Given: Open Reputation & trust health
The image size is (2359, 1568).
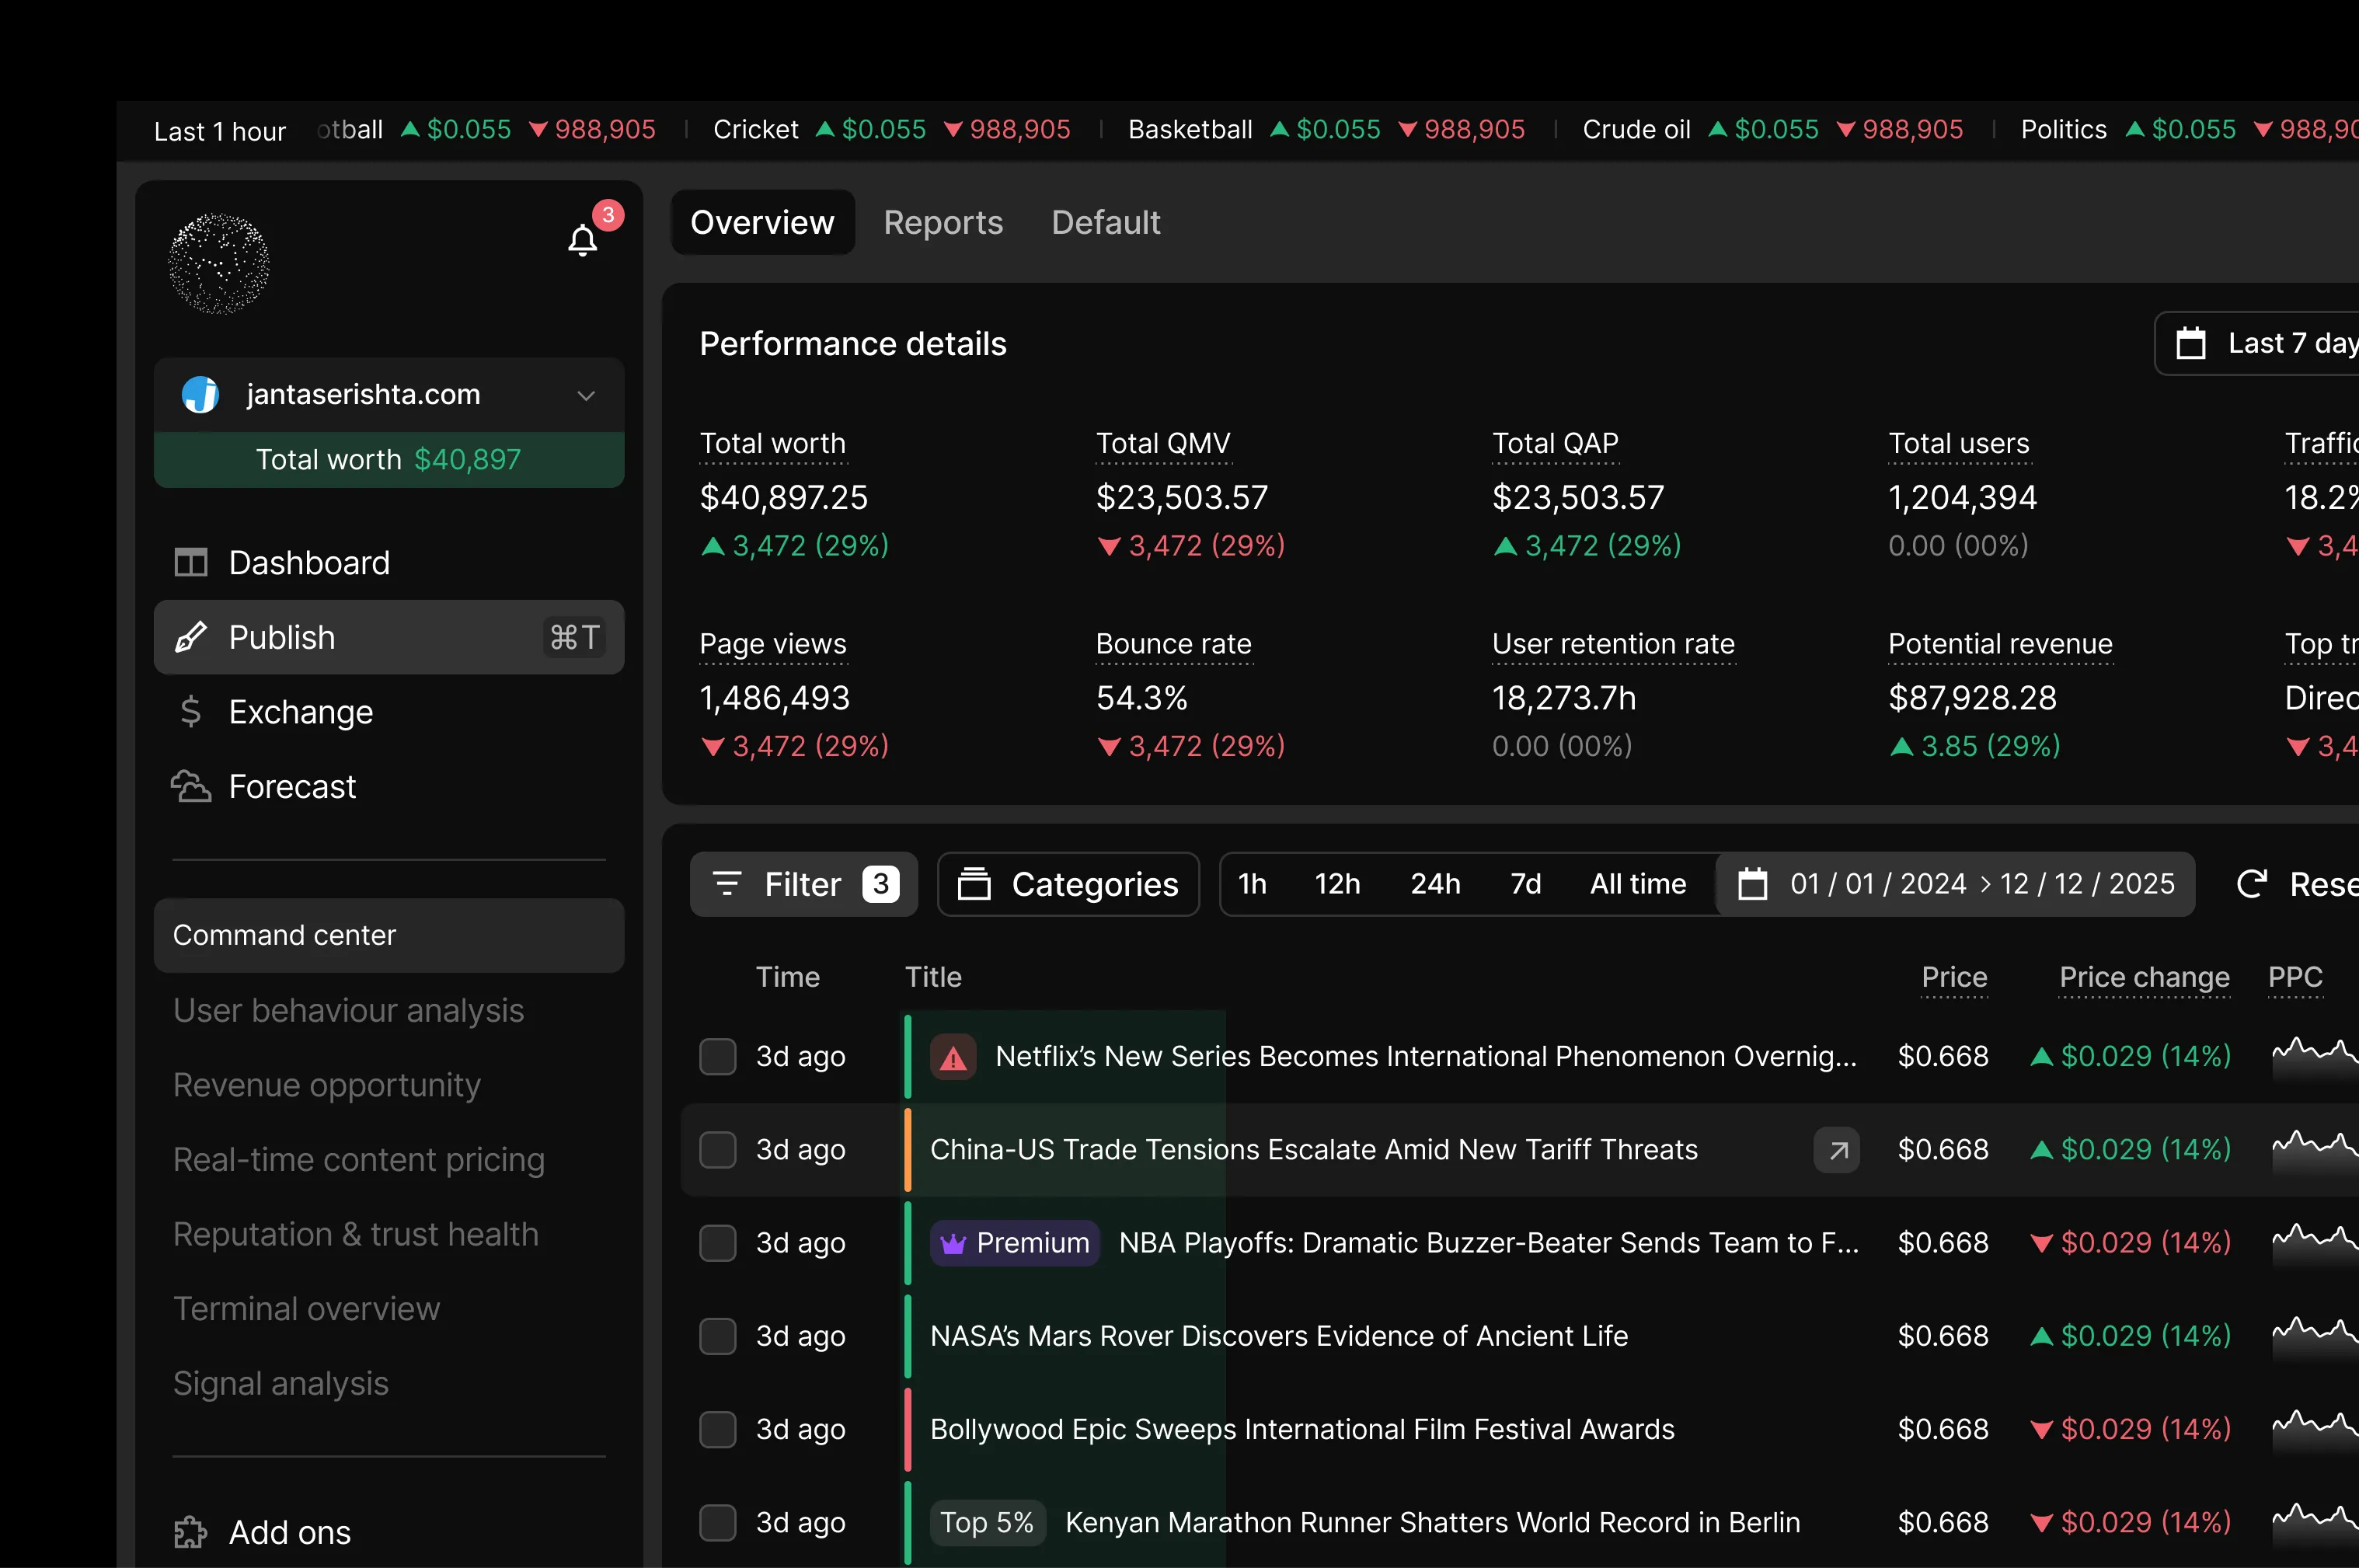Looking at the screenshot, I should click(356, 1234).
